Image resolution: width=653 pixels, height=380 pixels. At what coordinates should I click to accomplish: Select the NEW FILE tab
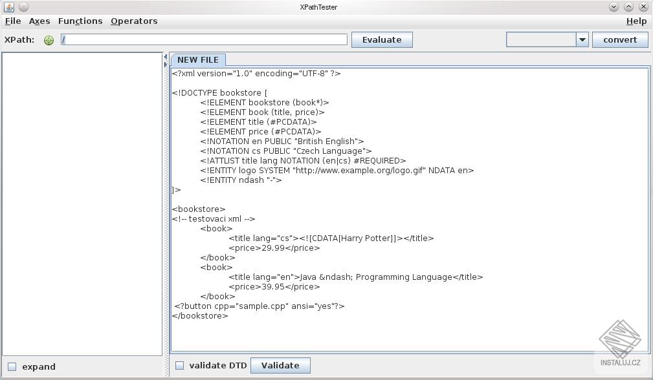[x=198, y=60]
